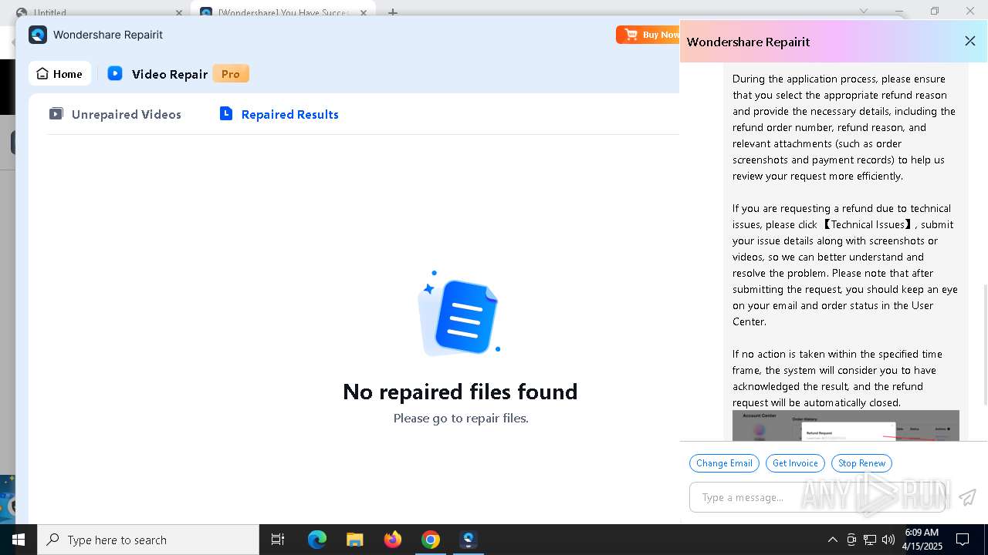Click the network tray icon
988x555 pixels.
tap(870, 540)
